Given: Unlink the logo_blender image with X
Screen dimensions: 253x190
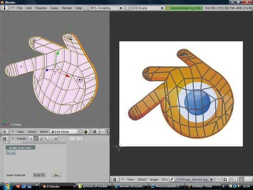Looking at the screenshot, I should tap(211, 179).
